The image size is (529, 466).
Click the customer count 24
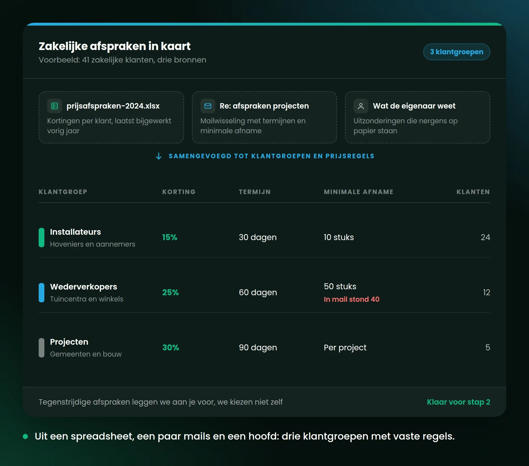485,237
